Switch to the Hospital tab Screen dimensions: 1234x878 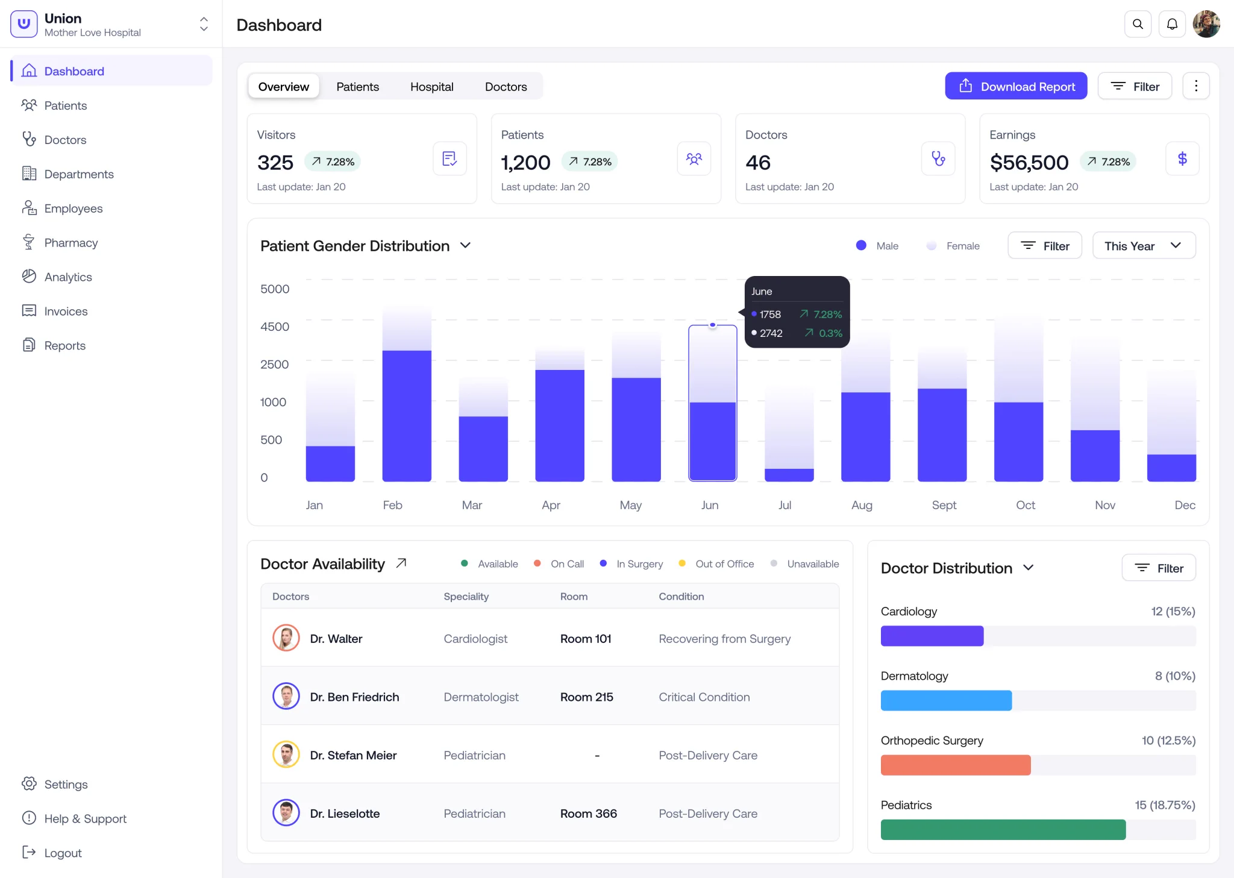[431, 87]
